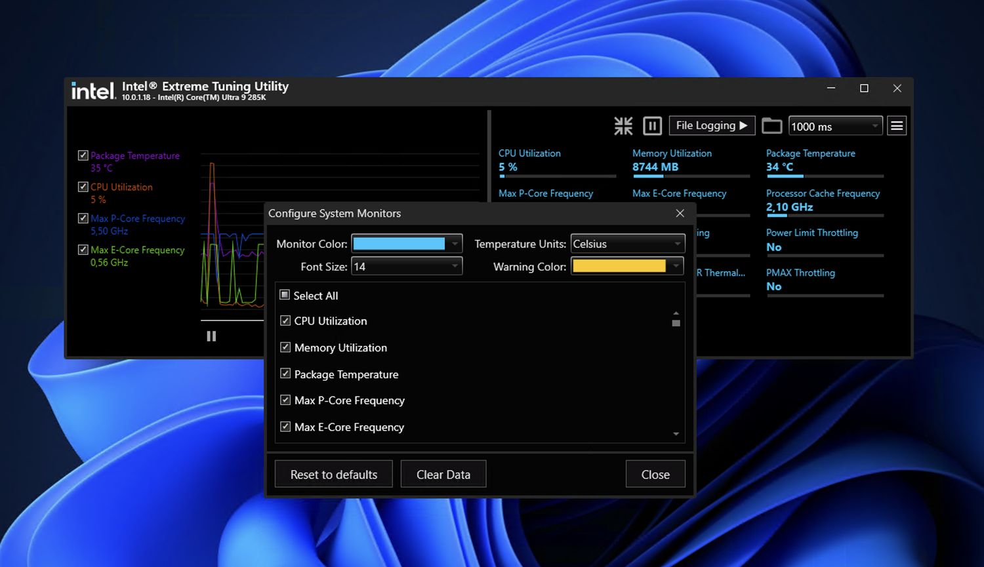This screenshot has height=567, width=984.
Task: Click Reset to defaults
Action: 334,474
